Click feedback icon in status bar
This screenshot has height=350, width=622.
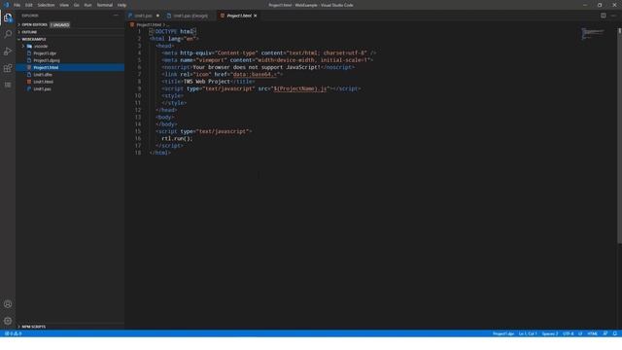[605, 333]
